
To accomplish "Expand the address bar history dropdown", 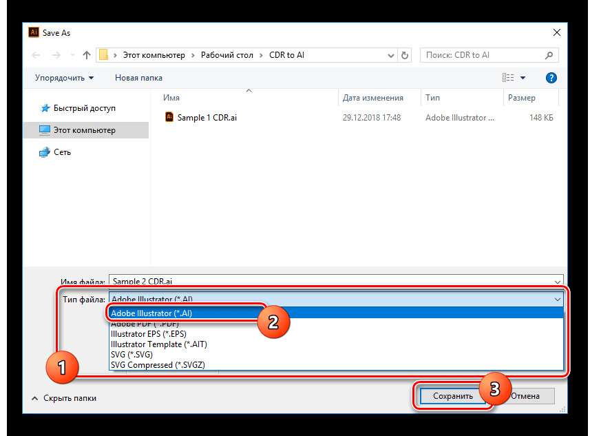I will [391, 55].
